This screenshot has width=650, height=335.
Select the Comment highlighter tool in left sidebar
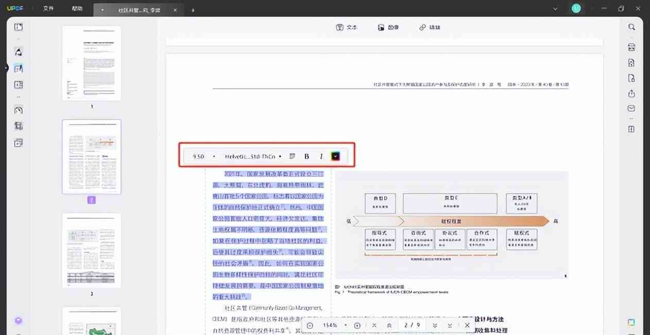[x=19, y=52]
